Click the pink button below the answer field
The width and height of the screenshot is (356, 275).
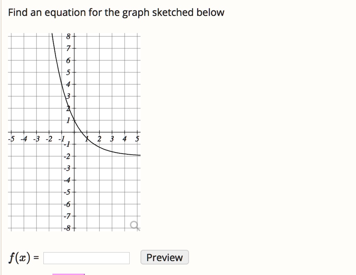click(x=68, y=274)
